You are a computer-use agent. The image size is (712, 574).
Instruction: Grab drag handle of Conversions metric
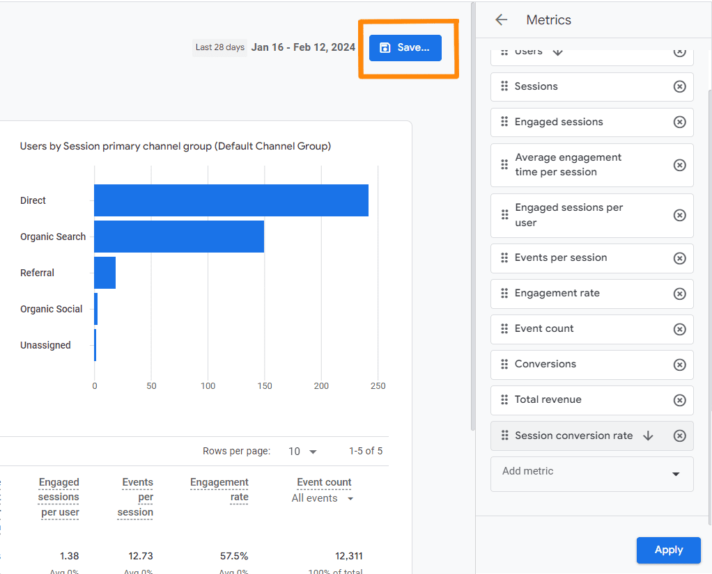coord(504,364)
